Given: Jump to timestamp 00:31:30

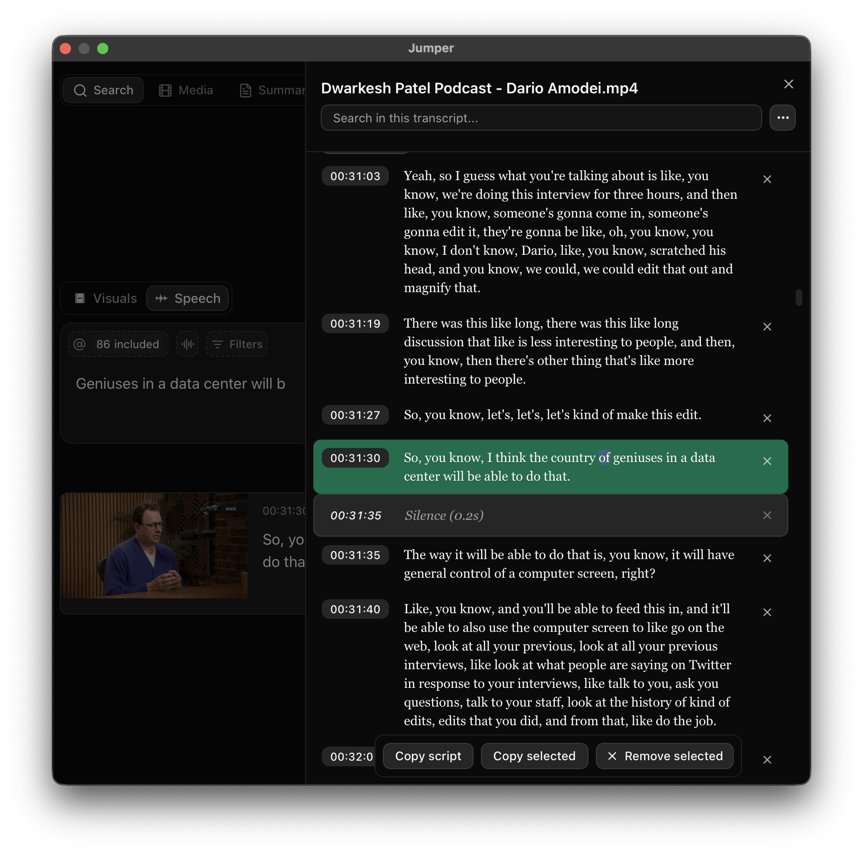Looking at the screenshot, I should pyautogui.click(x=355, y=458).
